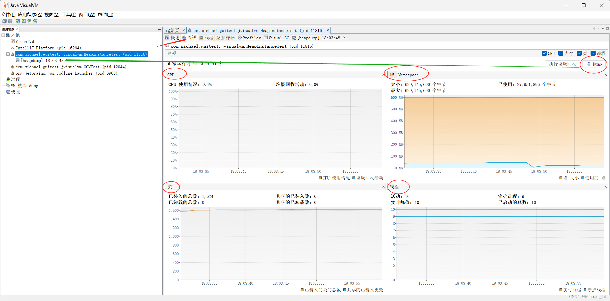Uncheck the 内存 memory checkbox
Image resolution: width=610 pixels, height=301 pixels.
tap(561, 53)
